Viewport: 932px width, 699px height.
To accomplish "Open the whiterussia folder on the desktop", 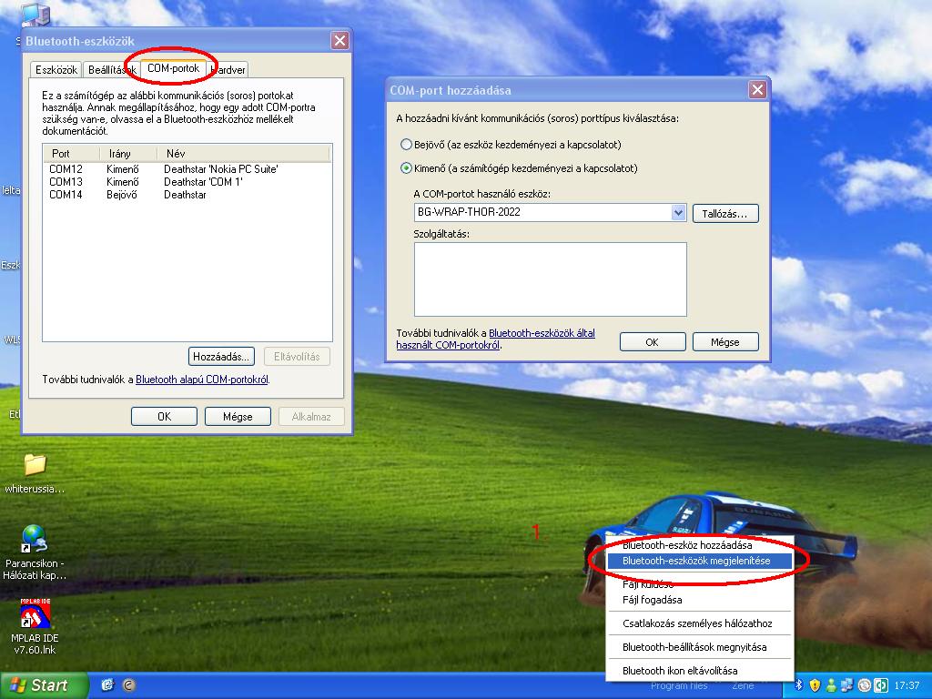I will (x=35, y=465).
